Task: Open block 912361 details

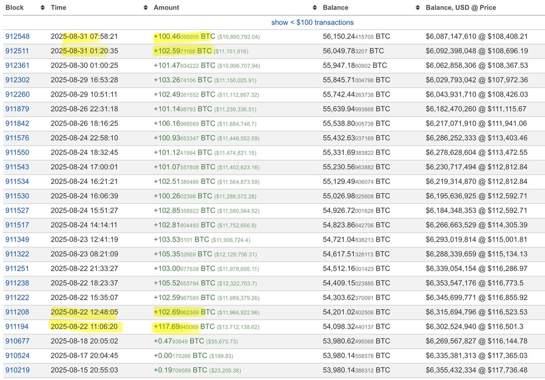Action: 17,65
